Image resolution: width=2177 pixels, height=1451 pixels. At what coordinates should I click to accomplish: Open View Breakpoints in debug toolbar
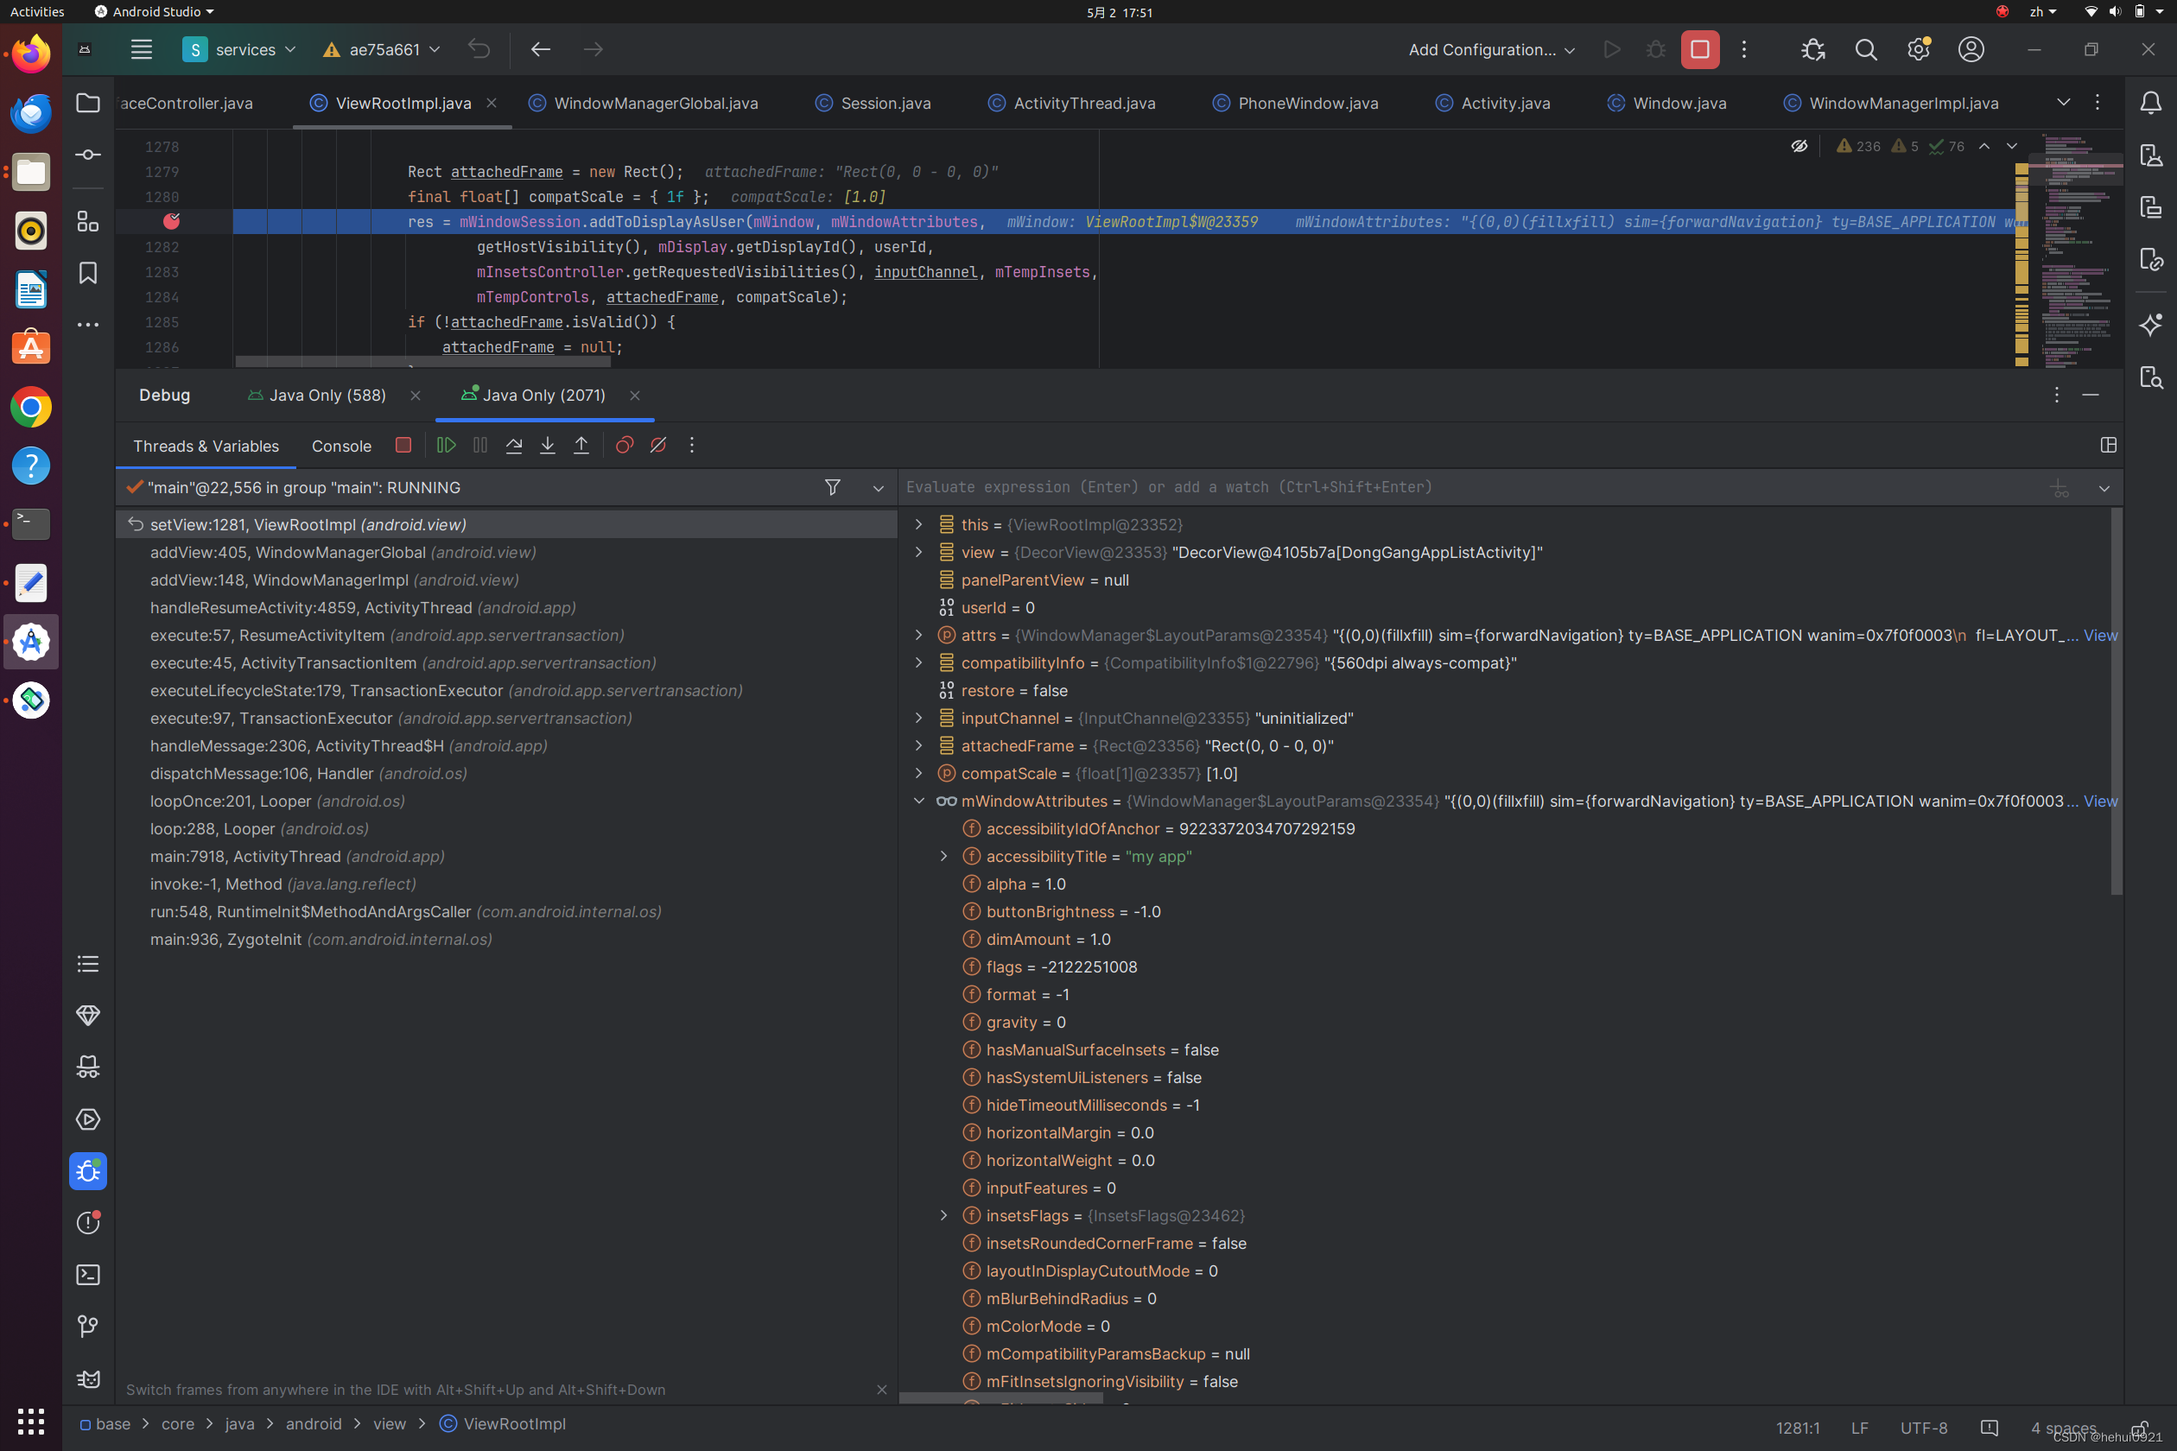pyautogui.click(x=625, y=445)
